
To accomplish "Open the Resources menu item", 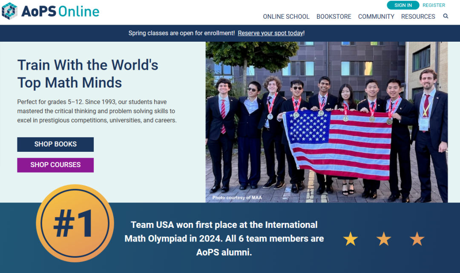I will [418, 17].
